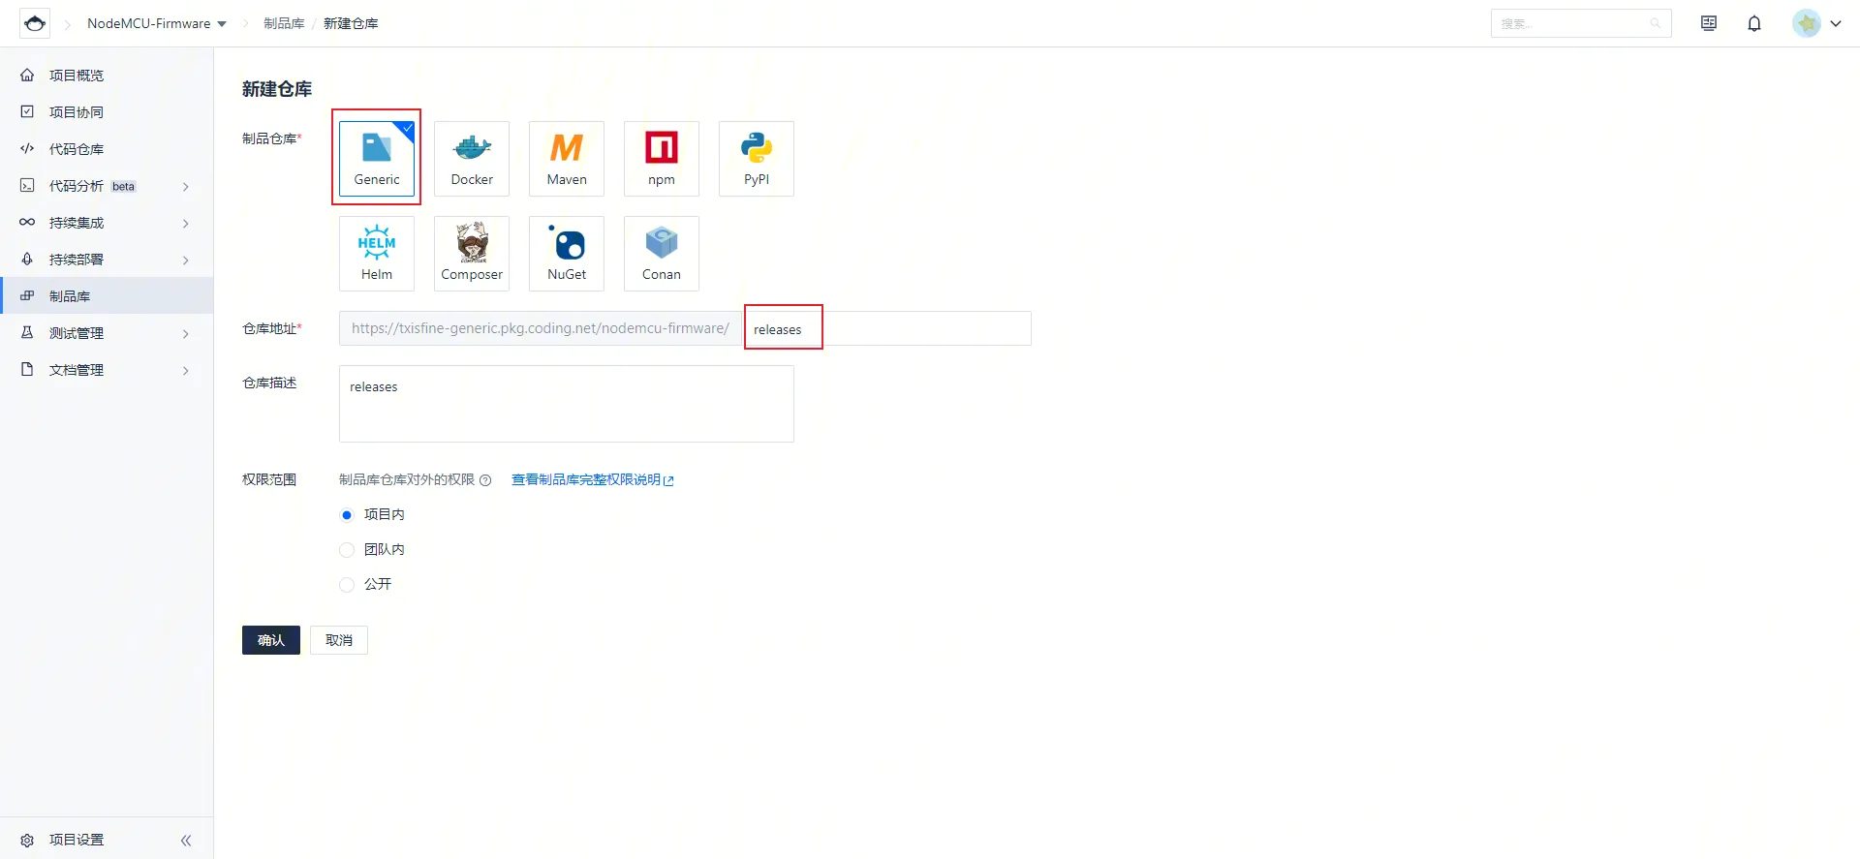
Task: Open the notifications bell
Action: coord(1754,23)
